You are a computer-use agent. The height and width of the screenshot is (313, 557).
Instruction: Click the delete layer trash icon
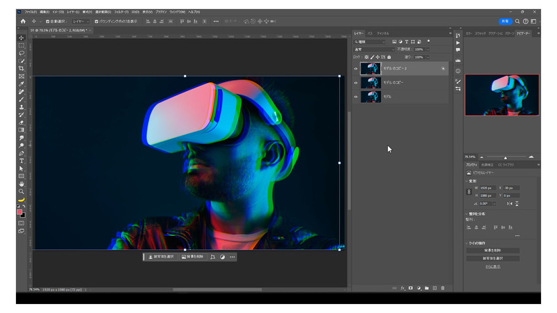(x=442, y=287)
